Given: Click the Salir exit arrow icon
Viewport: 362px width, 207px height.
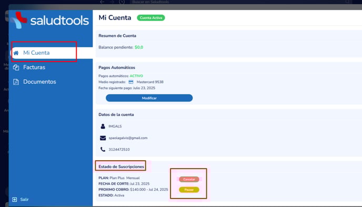Looking at the screenshot, I should point(15,200).
